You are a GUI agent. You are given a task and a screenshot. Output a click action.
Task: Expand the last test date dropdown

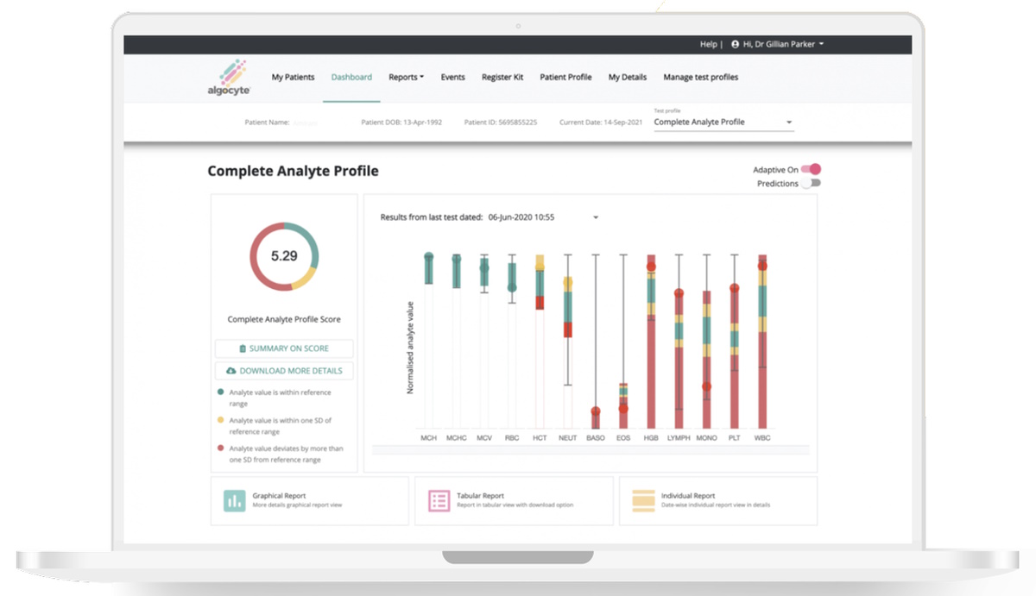point(544,217)
